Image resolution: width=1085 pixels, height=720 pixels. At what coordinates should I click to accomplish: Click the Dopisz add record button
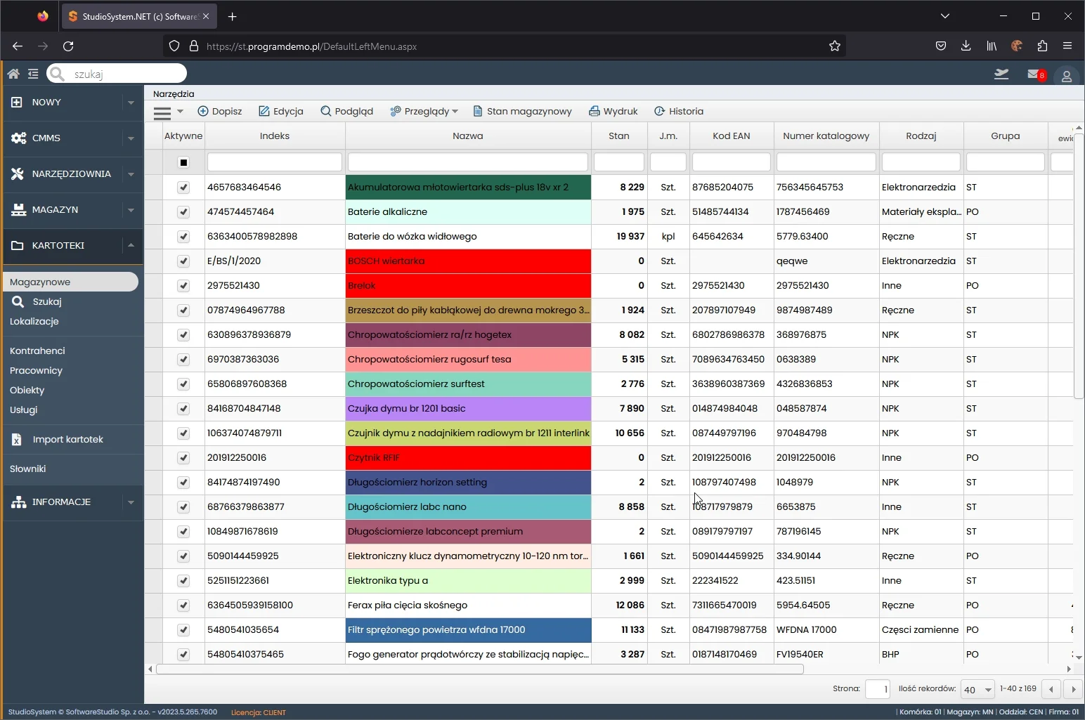click(220, 111)
